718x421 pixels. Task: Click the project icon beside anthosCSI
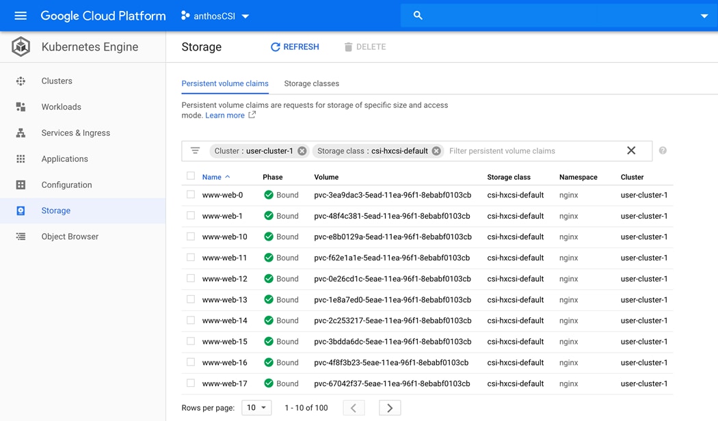click(x=185, y=16)
